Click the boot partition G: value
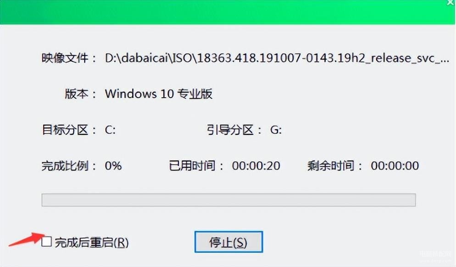Screen dimensions: 456x267 tap(276, 130)
